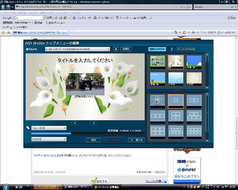Image resolution: width=238 pixels, height=190 pixels.
Task: Select the single-thumbnail layout icon
Action: (176, 101)
